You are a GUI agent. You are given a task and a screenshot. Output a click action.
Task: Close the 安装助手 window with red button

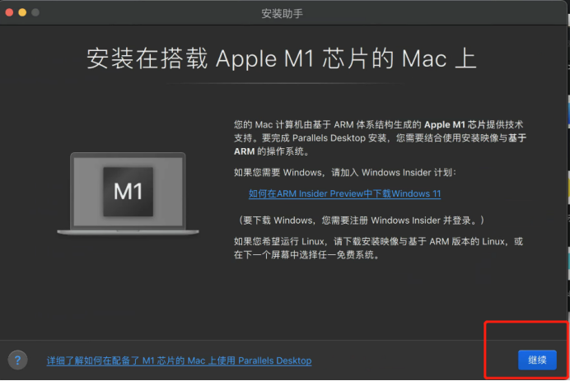[x=9, y=12]
